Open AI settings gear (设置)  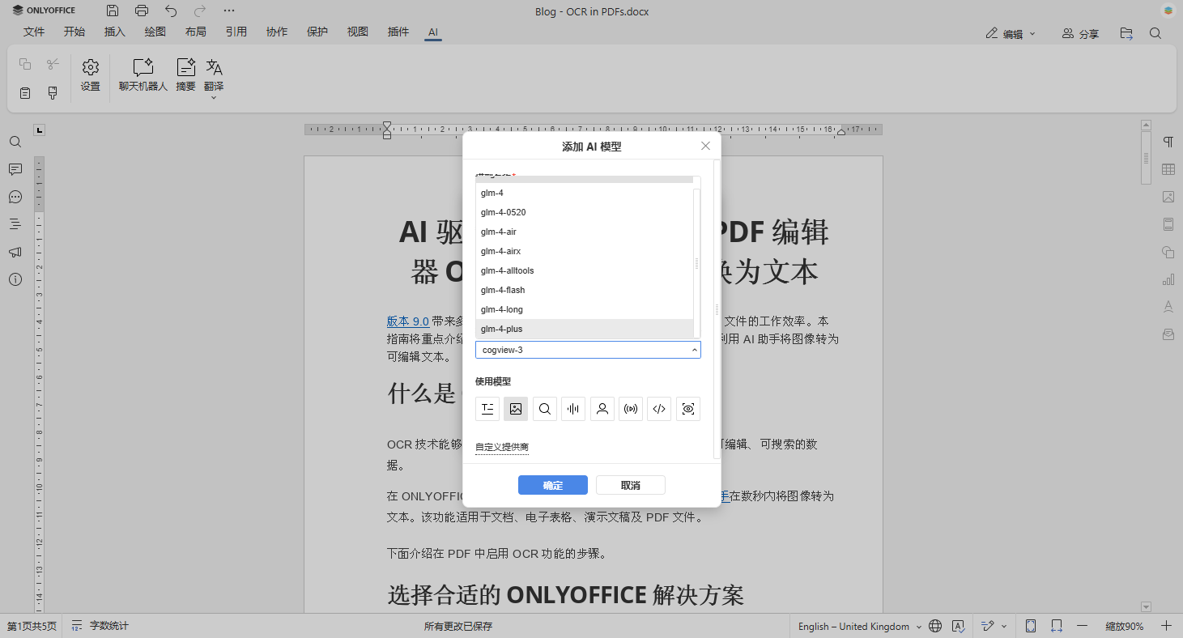tap(91, 75)
